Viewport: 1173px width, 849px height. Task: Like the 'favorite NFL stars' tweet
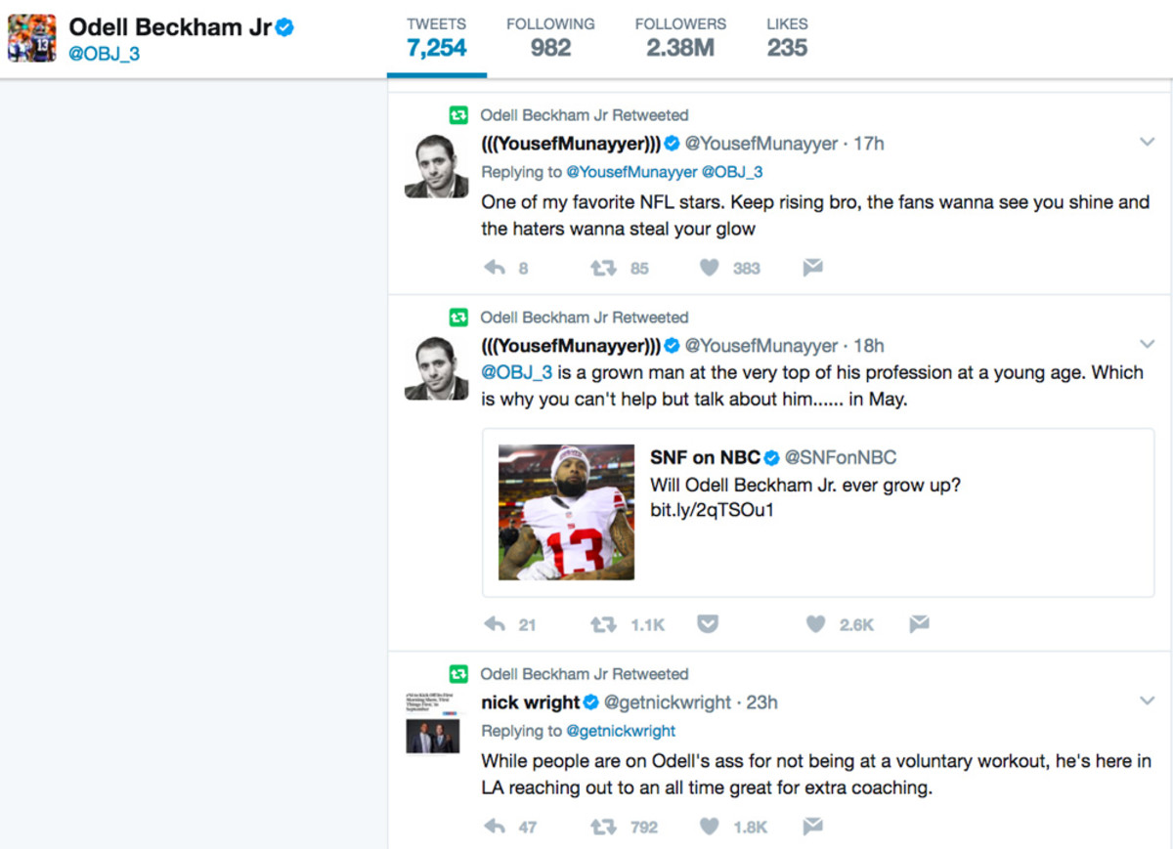[x=710, y=268]
